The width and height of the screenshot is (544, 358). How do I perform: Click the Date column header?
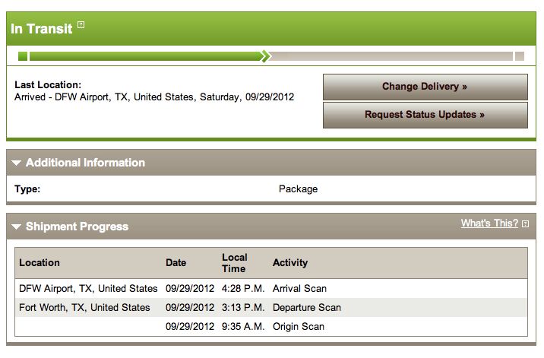176,263
